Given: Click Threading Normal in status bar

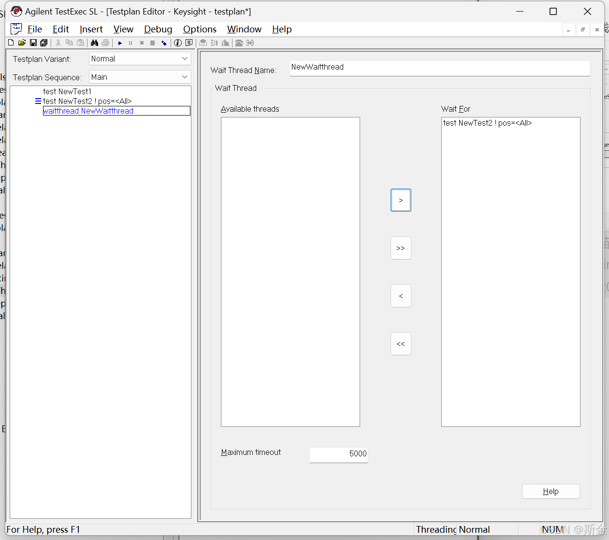Looking at the screenshot, I should (453, 529).
